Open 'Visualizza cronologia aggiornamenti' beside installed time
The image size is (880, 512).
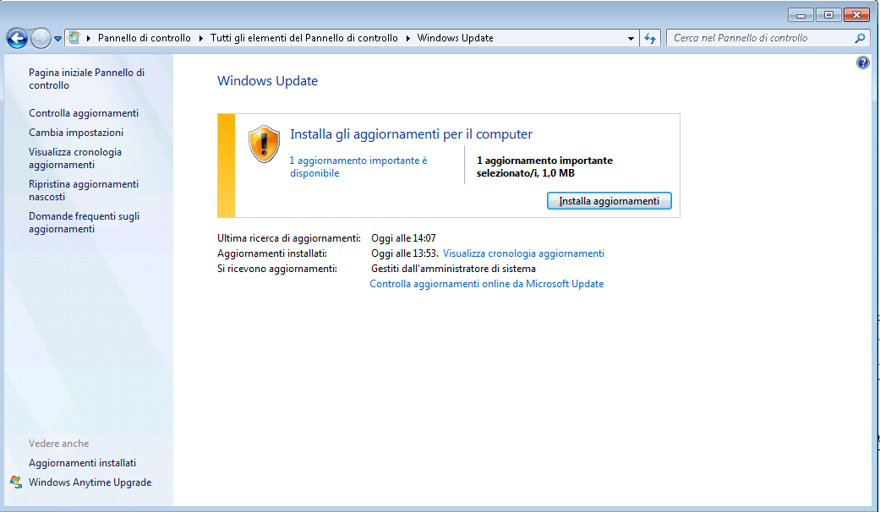523,253
